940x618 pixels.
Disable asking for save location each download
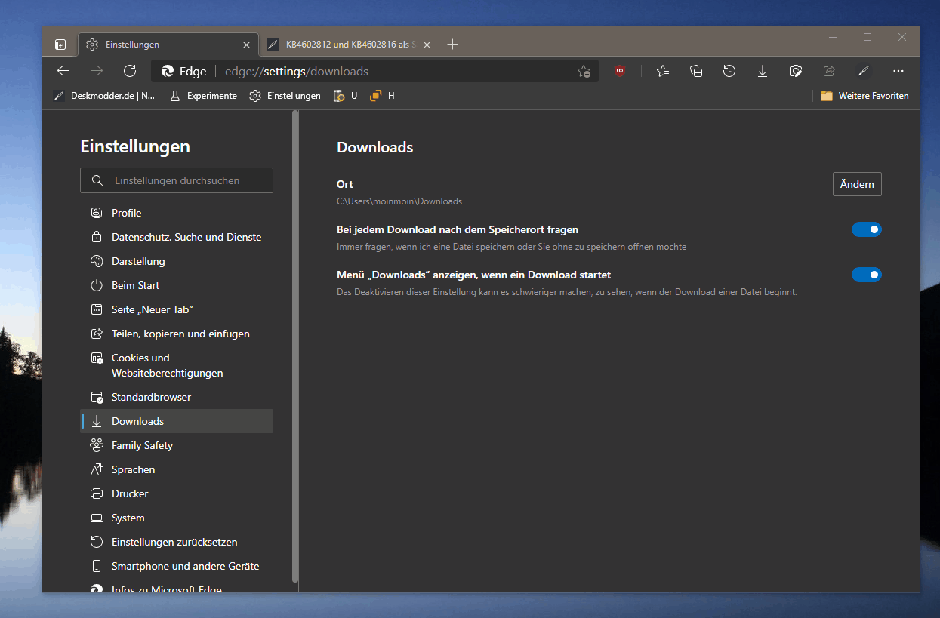[866, 229]
